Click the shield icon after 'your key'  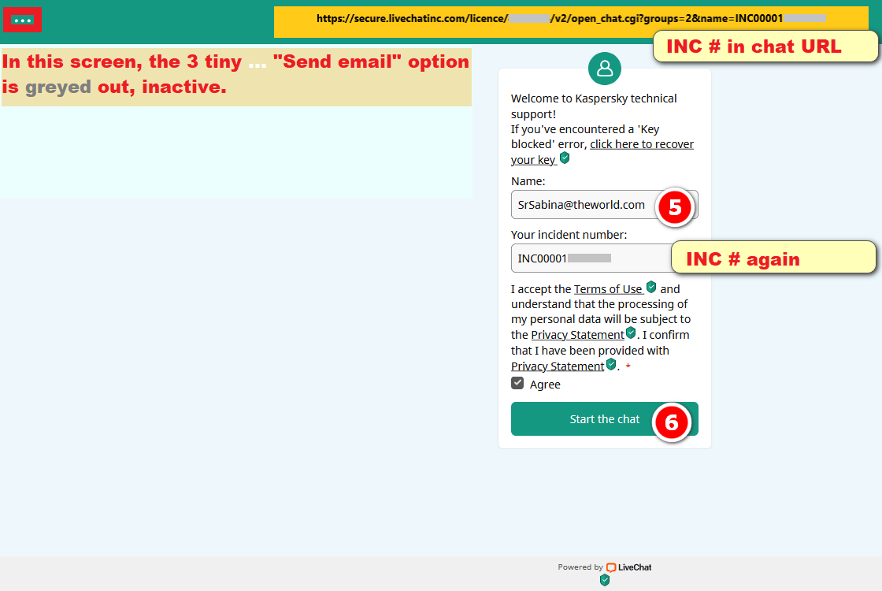[565, 158]
